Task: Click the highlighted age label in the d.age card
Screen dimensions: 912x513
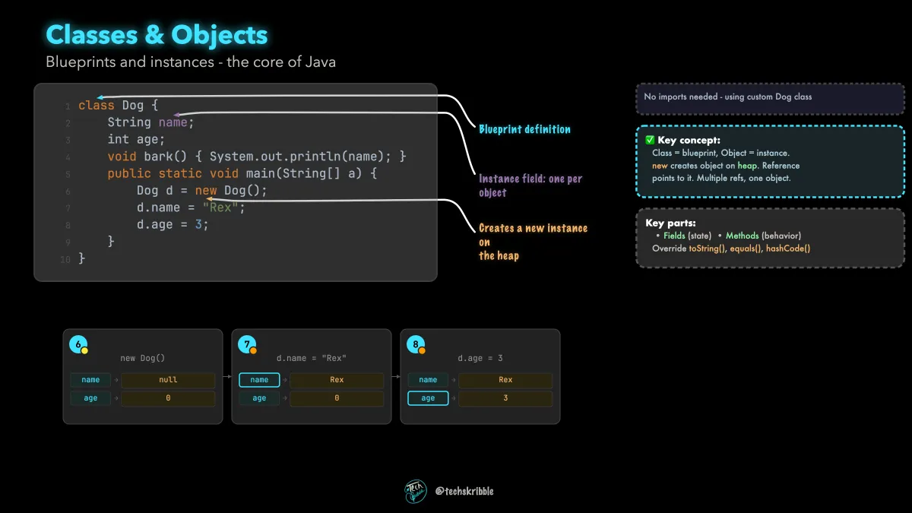Action: (x=428, y=398)
